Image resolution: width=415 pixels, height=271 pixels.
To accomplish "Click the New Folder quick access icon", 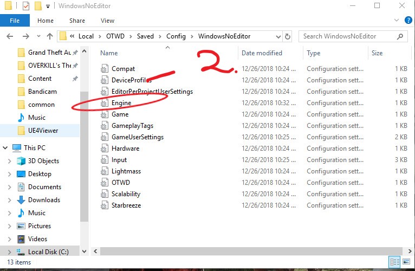I will click(38, 5).
